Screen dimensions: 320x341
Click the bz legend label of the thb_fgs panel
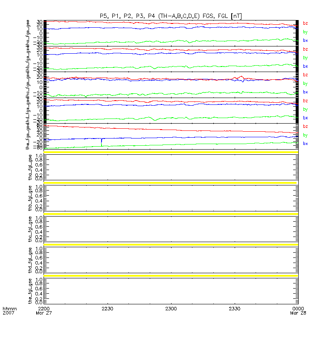click(305, 49)
